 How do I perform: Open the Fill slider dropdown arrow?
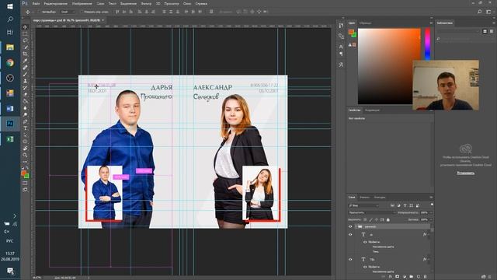431,219
